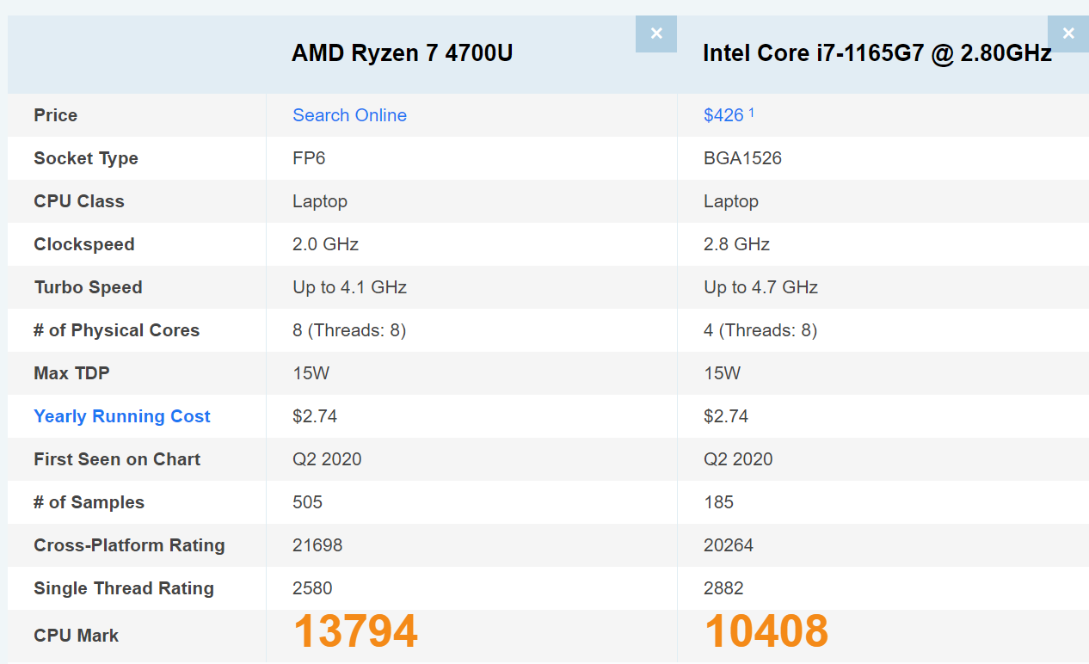Click the 2.8 GHz clockspeed value
This screenshot has width=1089, height=664.
pos(736,244)
